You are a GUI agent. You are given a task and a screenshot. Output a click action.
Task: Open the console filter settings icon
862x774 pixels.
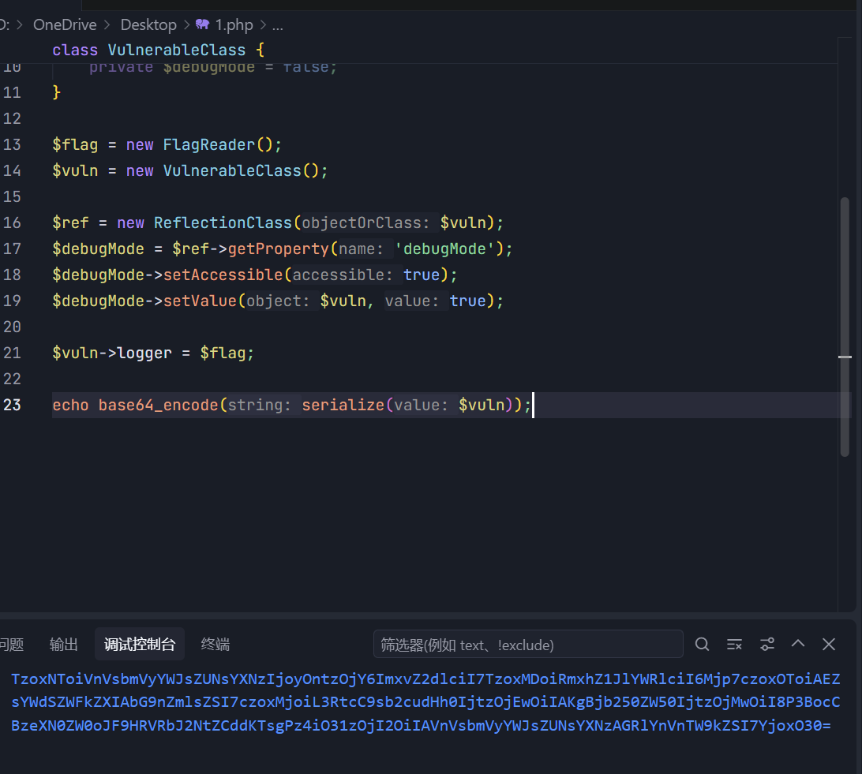pyautogui.click(x=766, y=645)
